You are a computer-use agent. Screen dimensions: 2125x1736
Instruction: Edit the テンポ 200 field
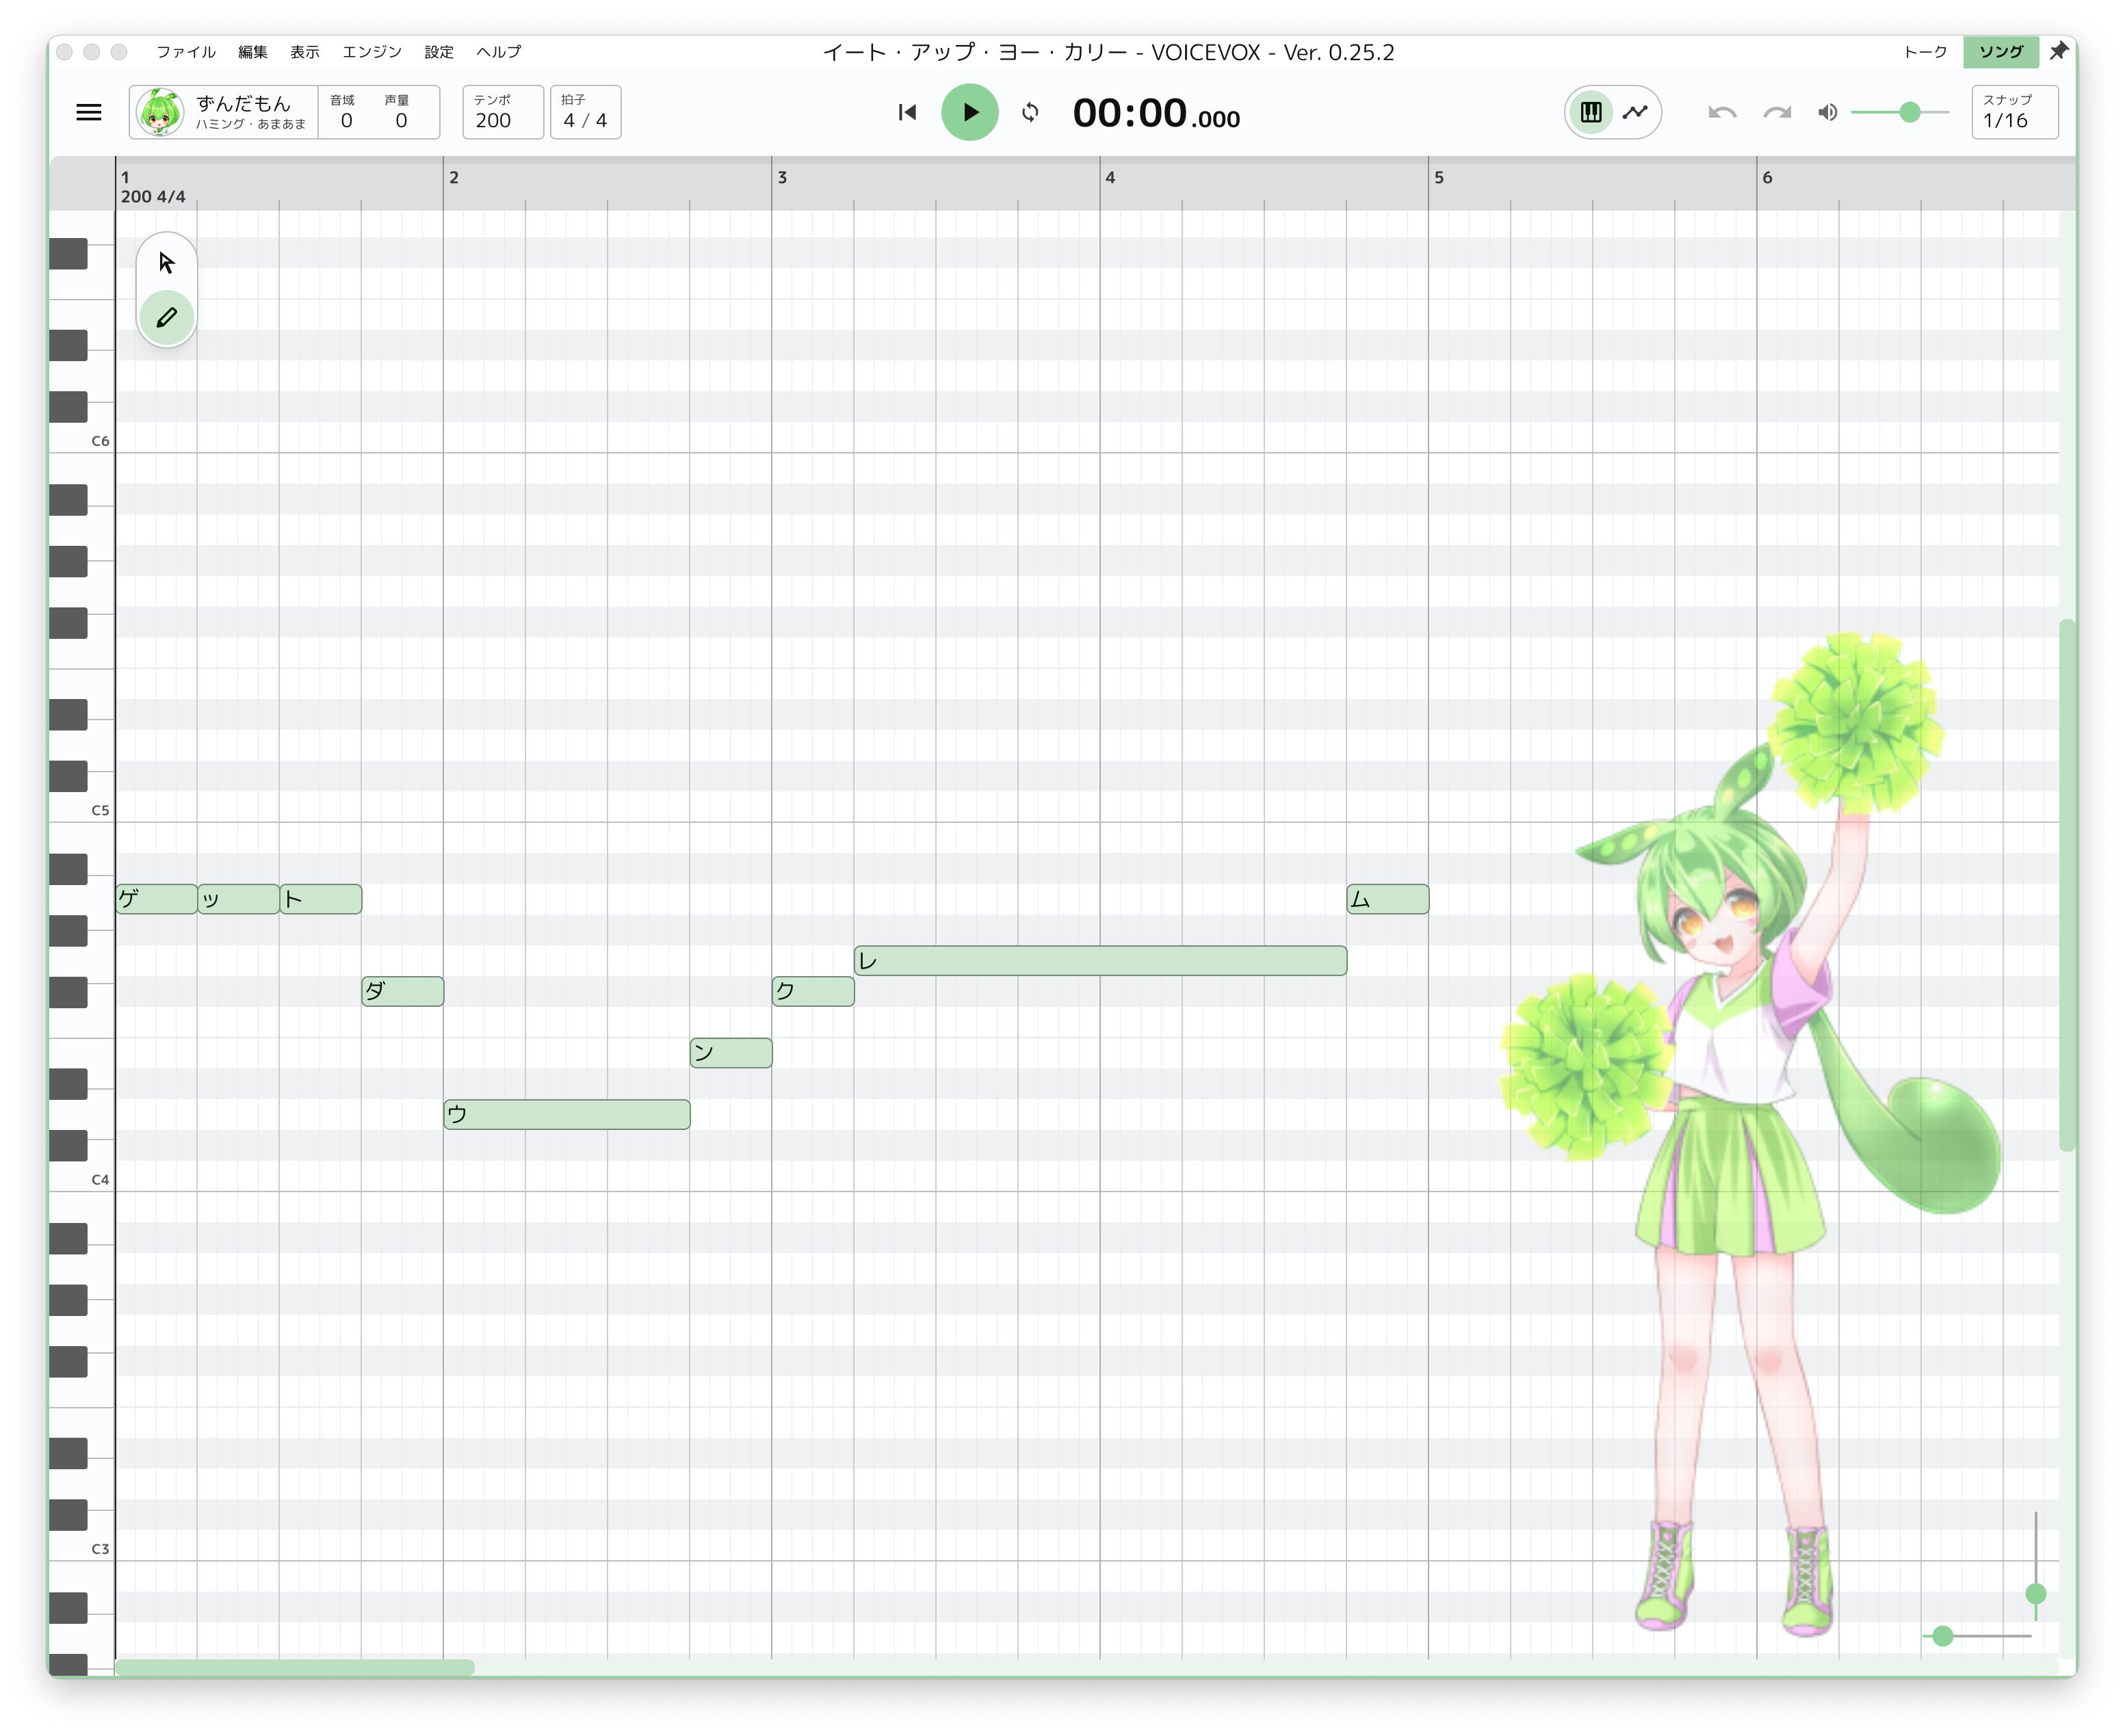pyautogui.click(x=503, y=112)
